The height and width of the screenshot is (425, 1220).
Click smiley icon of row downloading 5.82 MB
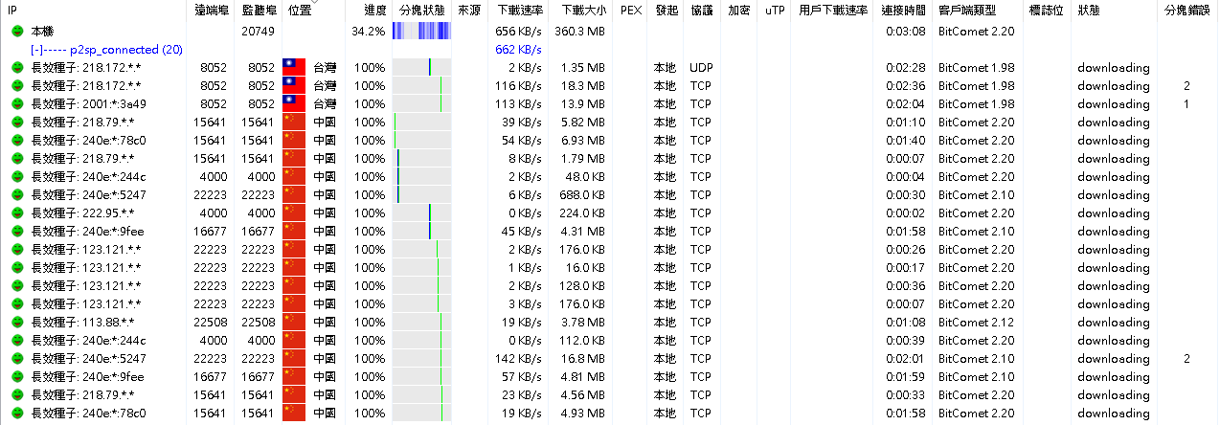[17, 123]
